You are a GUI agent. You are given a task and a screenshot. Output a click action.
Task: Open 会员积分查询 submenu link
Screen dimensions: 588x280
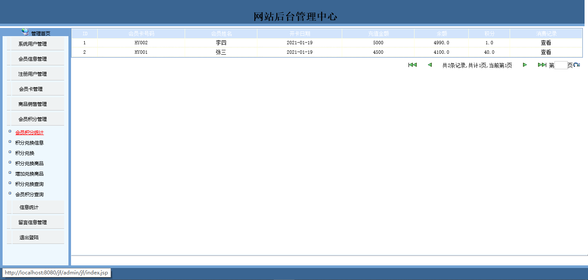(x=29, y=194)
